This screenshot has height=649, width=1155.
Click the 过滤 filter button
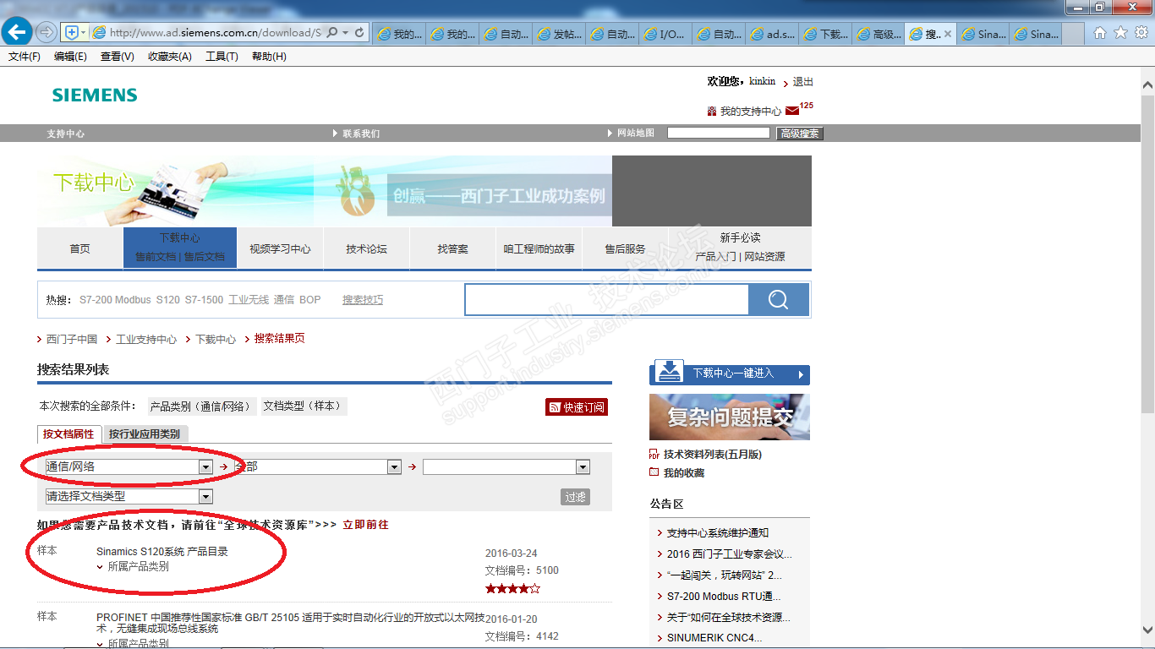tap(575, 497)
